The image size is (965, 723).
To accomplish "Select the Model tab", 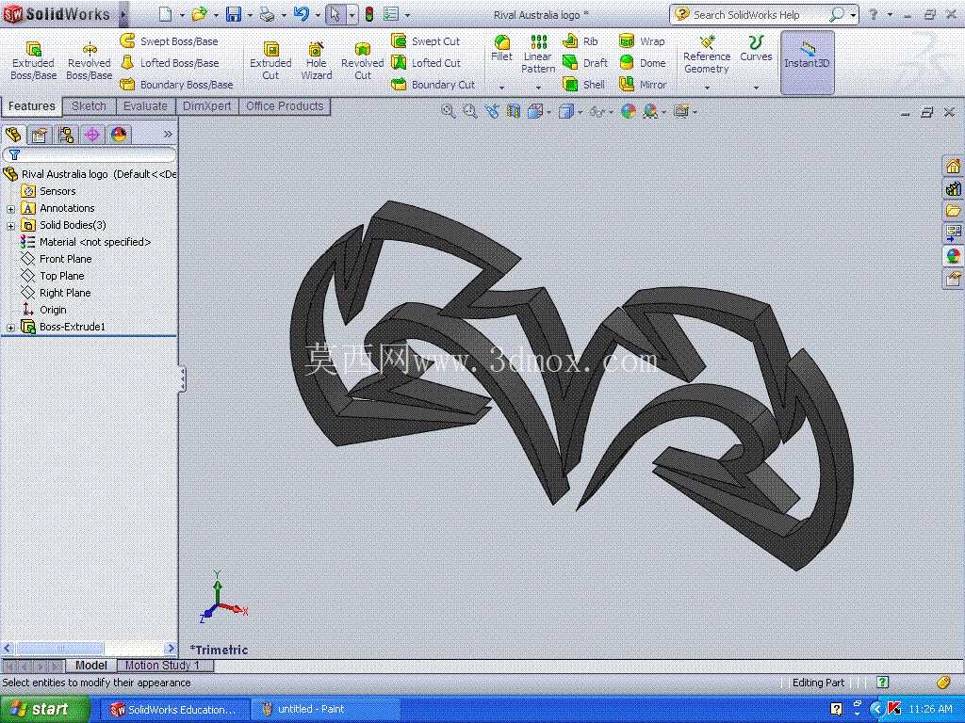I will tap(91, 666).
